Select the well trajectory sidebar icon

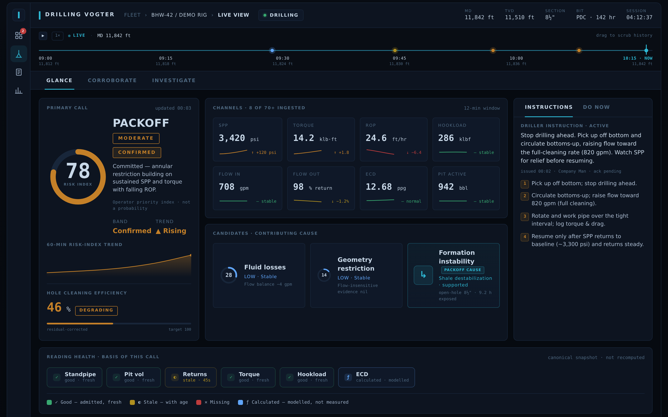coord(19,54)
